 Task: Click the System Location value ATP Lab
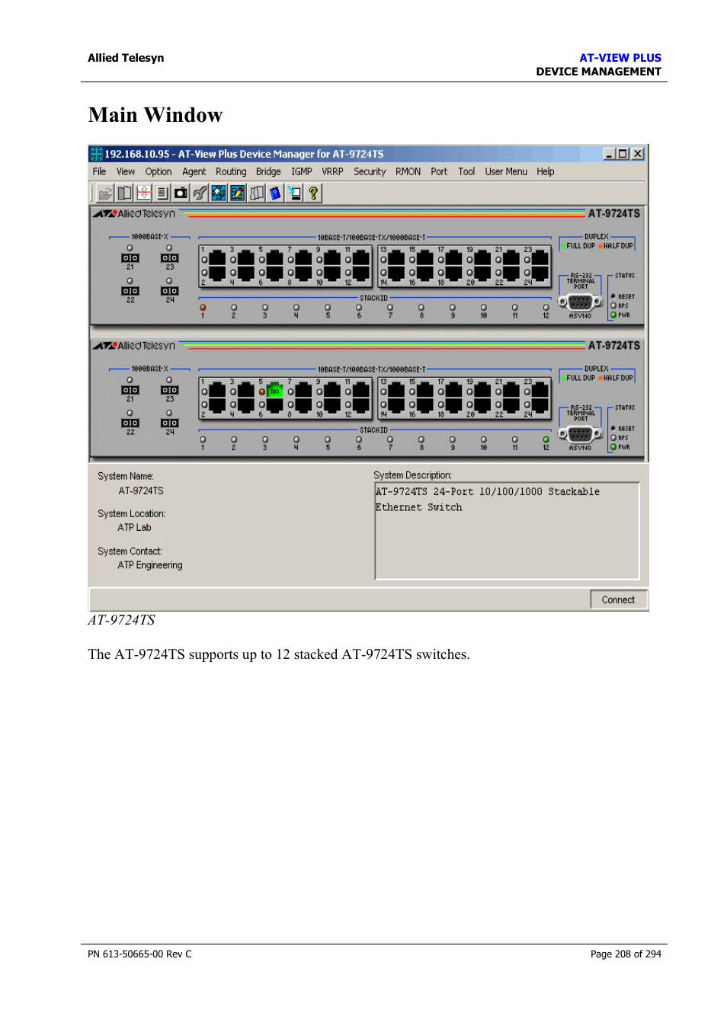(x=134, y=528)
